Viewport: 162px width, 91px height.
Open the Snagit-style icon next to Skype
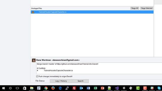coord(152,88)
